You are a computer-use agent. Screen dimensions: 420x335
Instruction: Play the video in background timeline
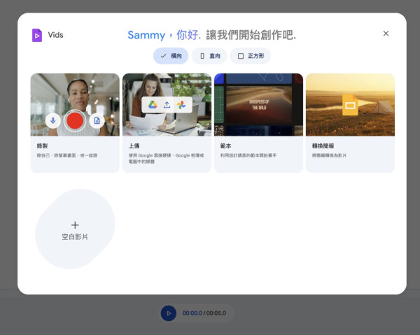coord(169,313)
